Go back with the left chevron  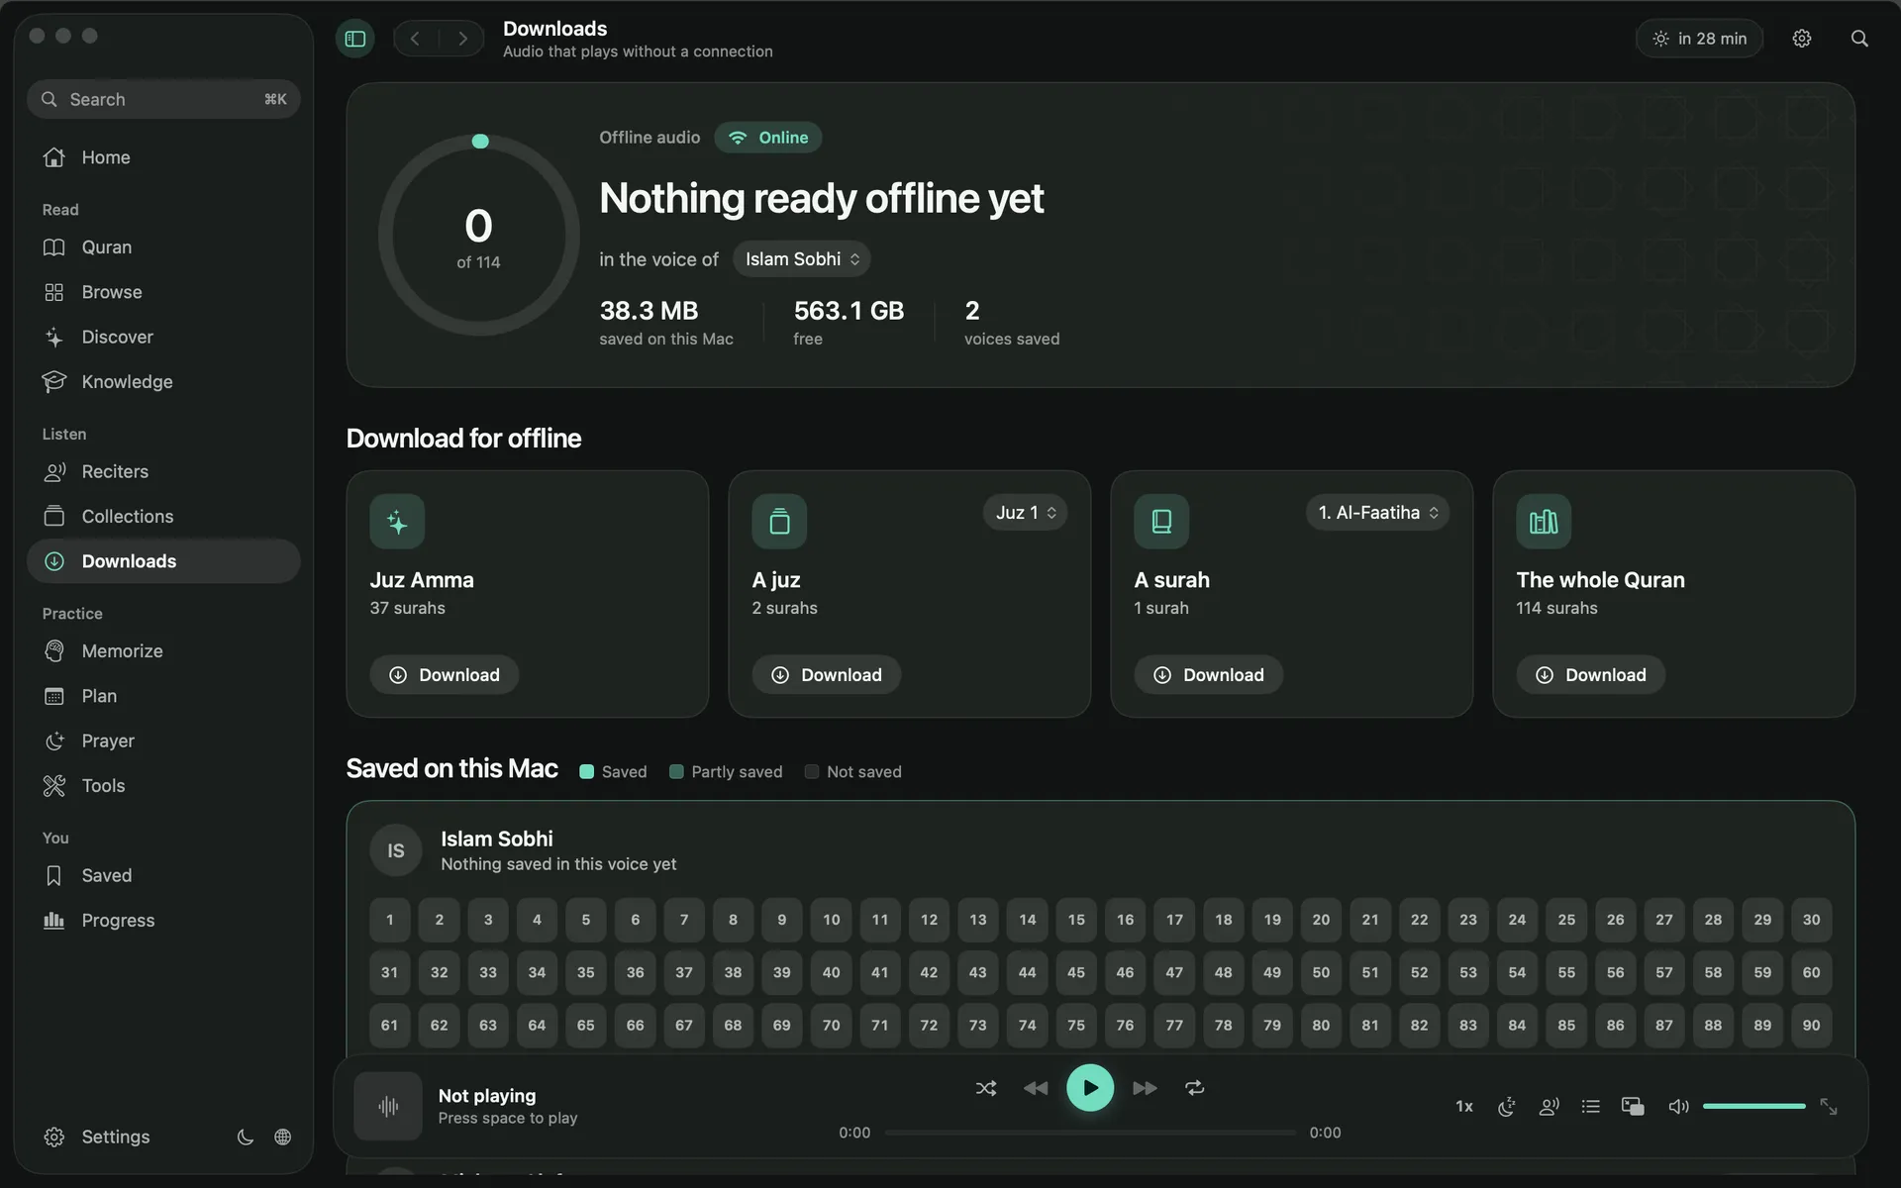coord(416,39)
